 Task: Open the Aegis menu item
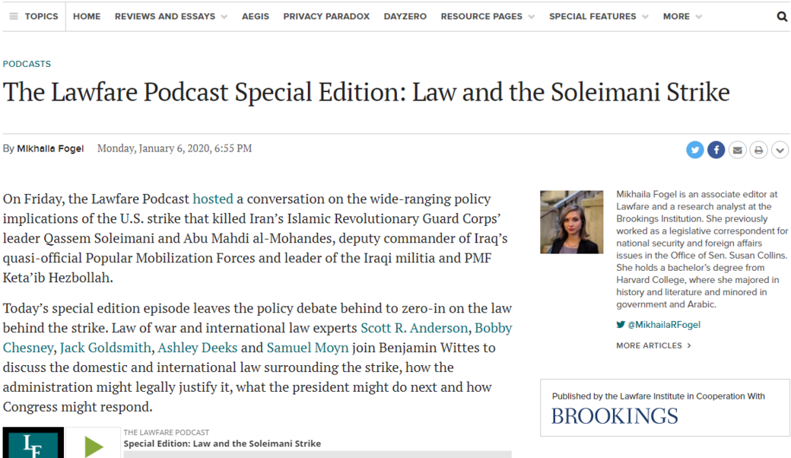256,16
